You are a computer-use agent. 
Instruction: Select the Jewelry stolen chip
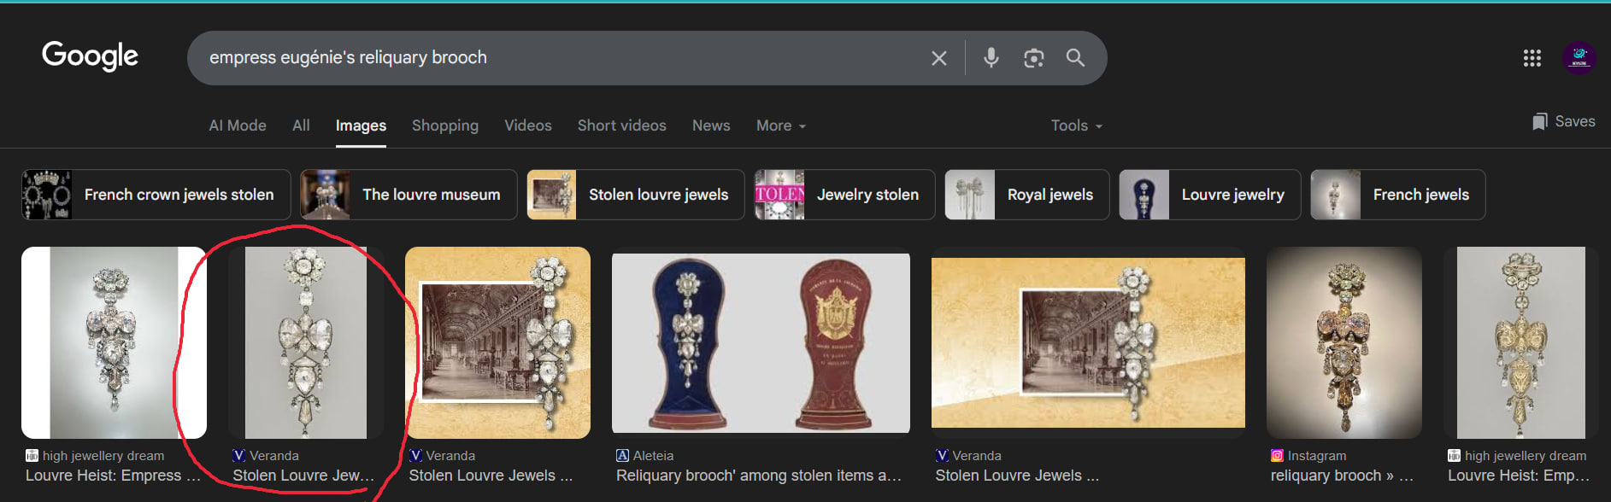(844, 195)
